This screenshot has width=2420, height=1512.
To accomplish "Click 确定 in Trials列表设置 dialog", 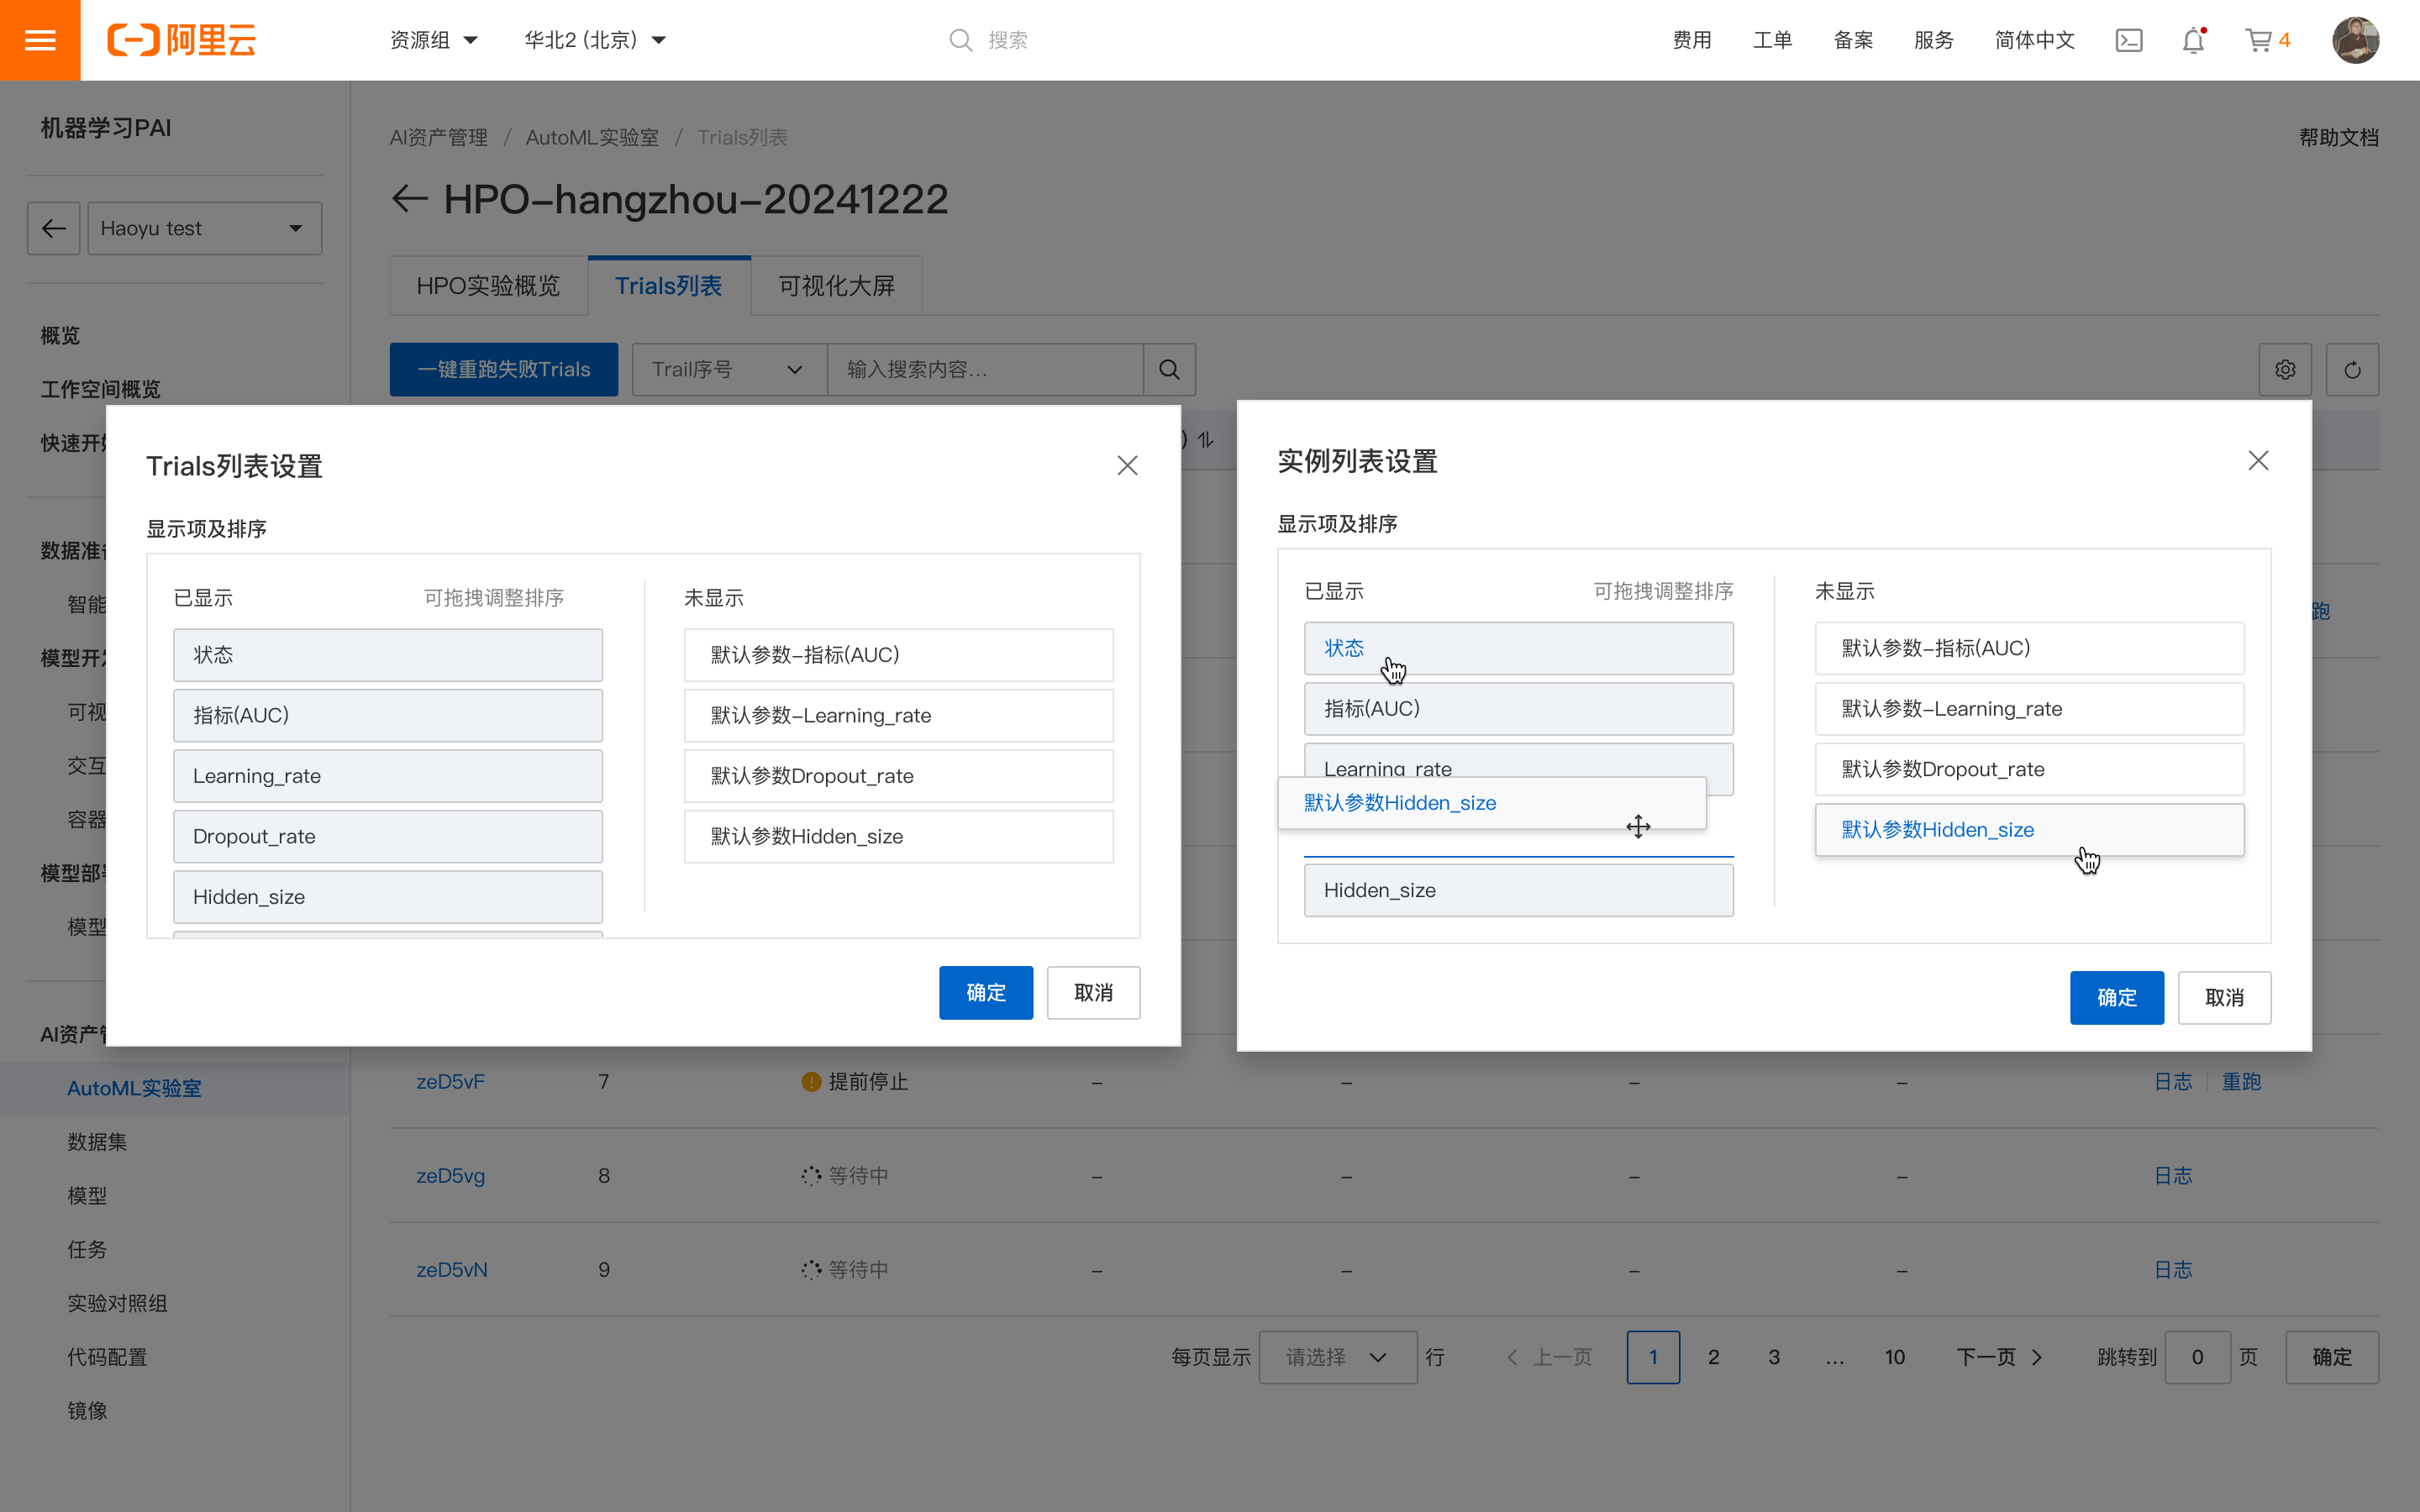I will pyautogui.click(x=985, y=992).
